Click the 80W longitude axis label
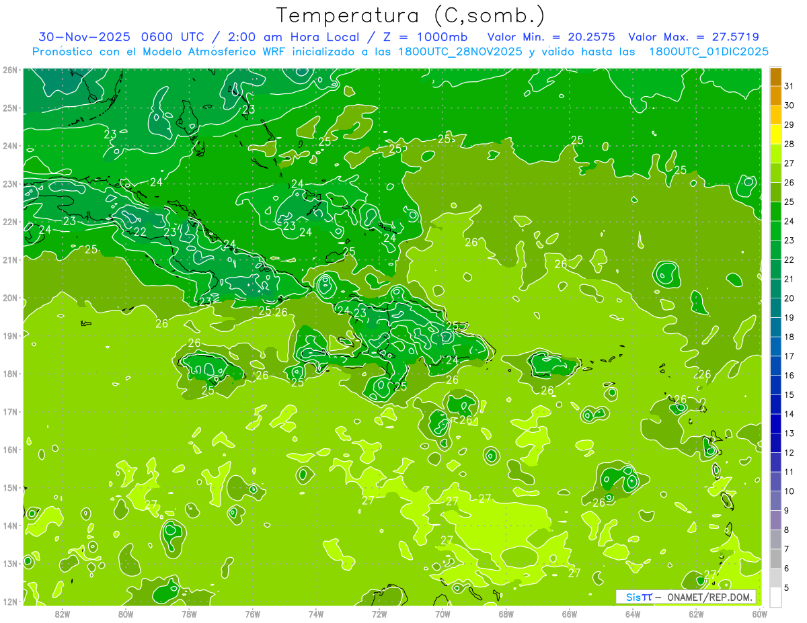The width and height of the screenshot is (807, 623). (x=126, y=614)
